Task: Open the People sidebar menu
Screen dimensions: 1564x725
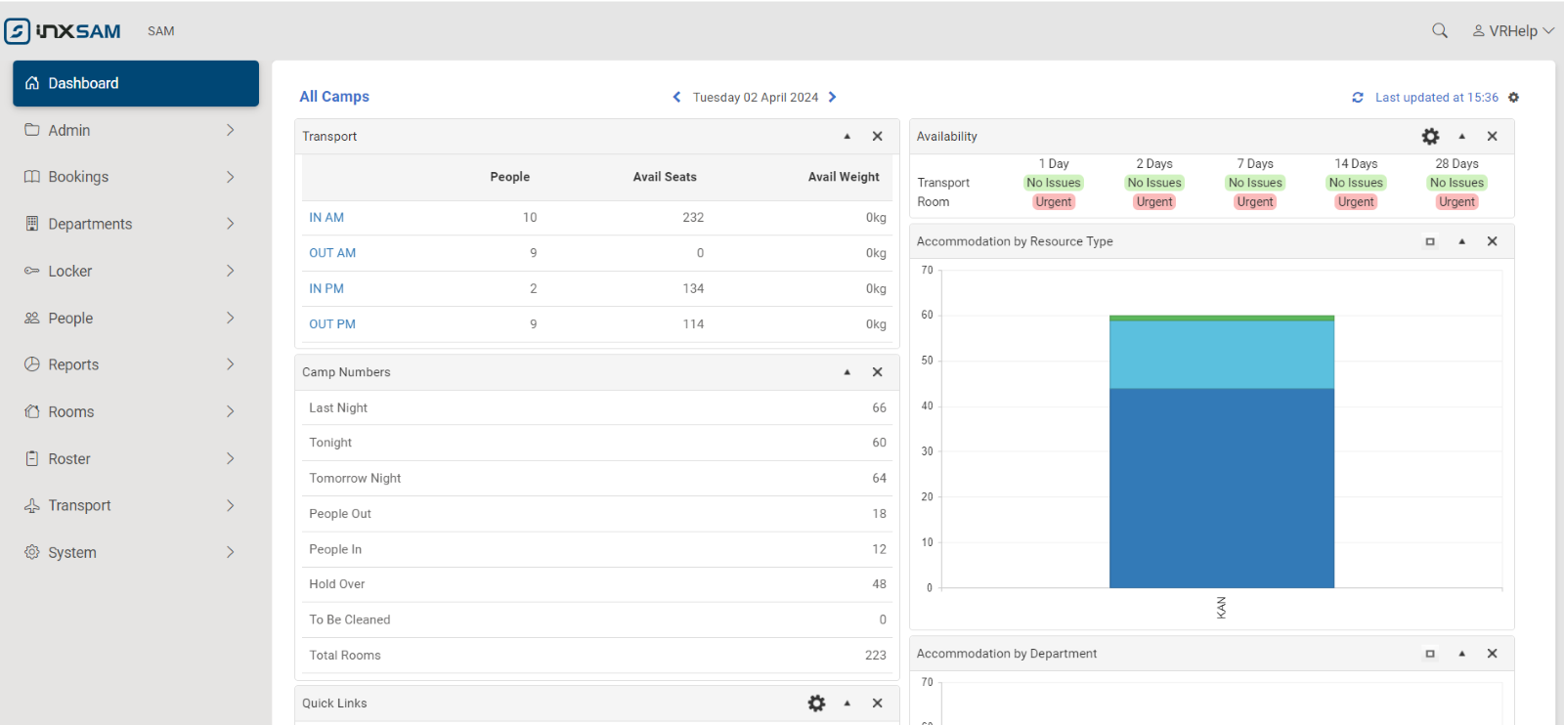Action: (136, 318)
